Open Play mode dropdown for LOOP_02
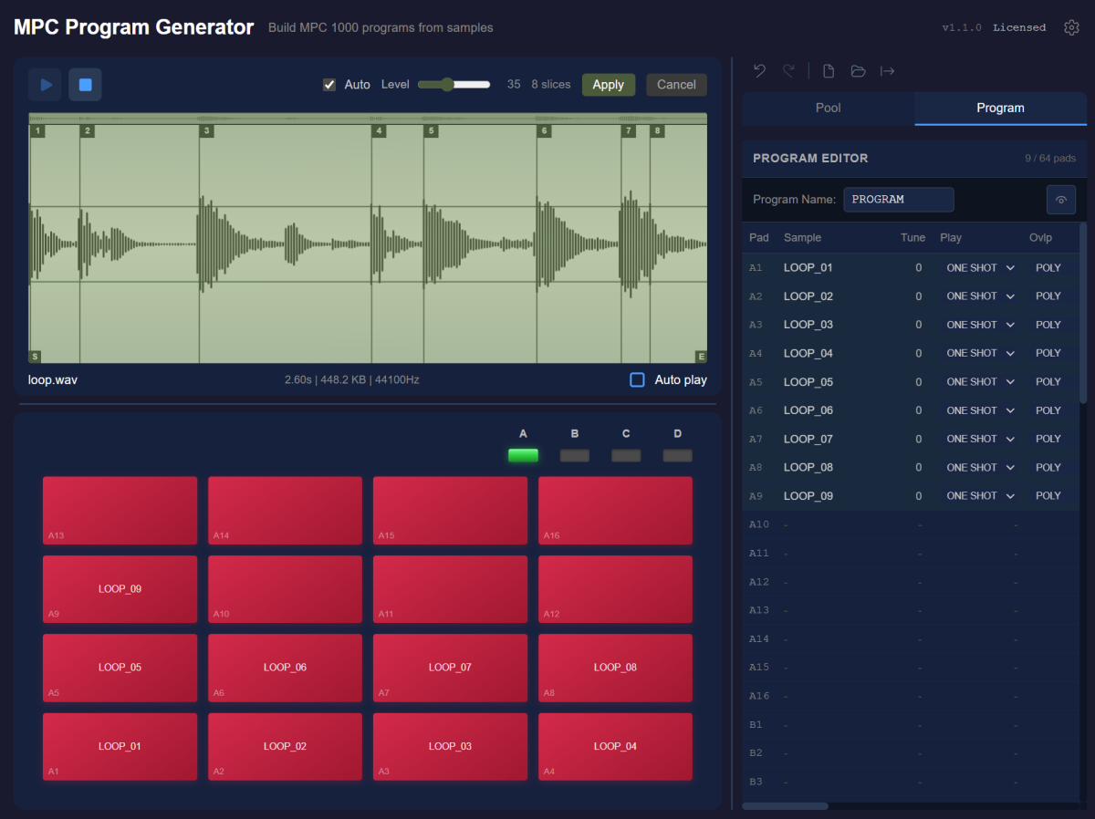This screenshot has height=819, width=1095. (980, 296)
